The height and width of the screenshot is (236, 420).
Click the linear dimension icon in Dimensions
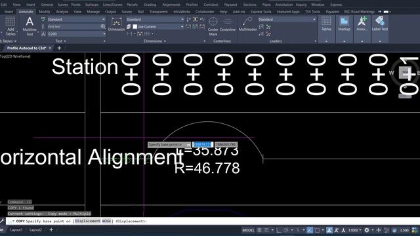(129, 34)
